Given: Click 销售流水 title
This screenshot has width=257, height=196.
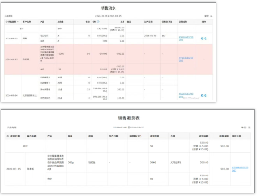Looking at the screenshot, I should tap(108, 8).
